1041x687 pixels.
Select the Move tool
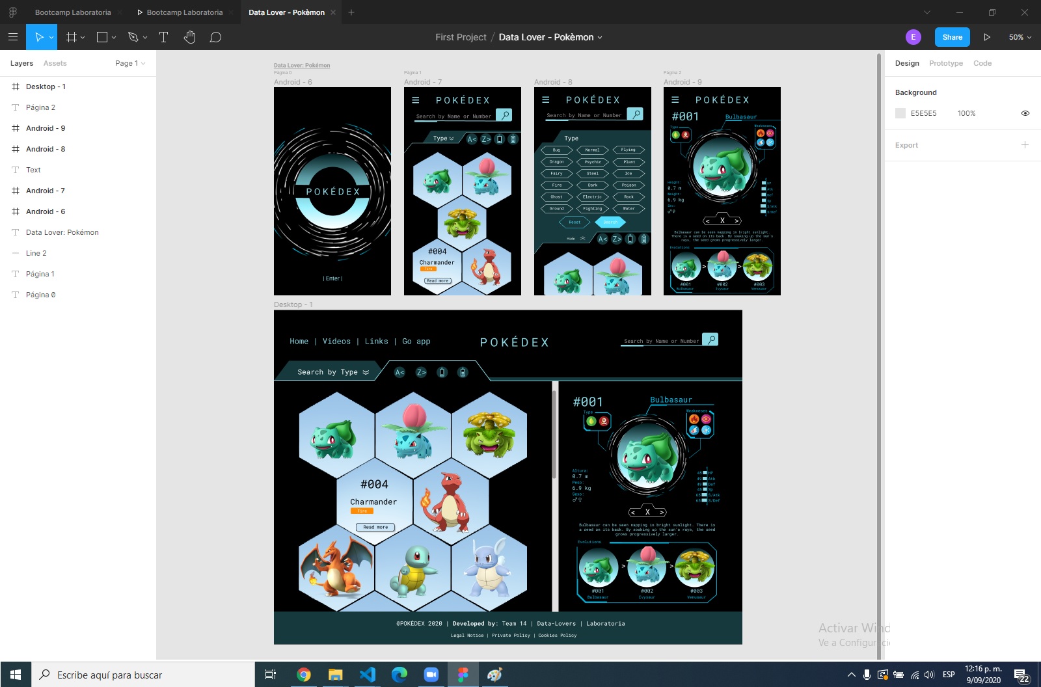click(x=39, y=37)
